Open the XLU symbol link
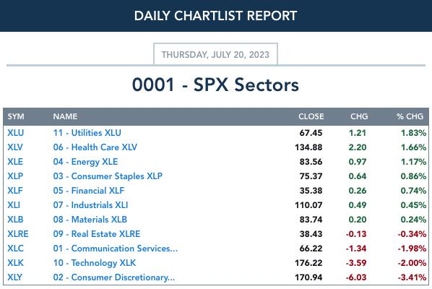 click(x=15, y=133)
